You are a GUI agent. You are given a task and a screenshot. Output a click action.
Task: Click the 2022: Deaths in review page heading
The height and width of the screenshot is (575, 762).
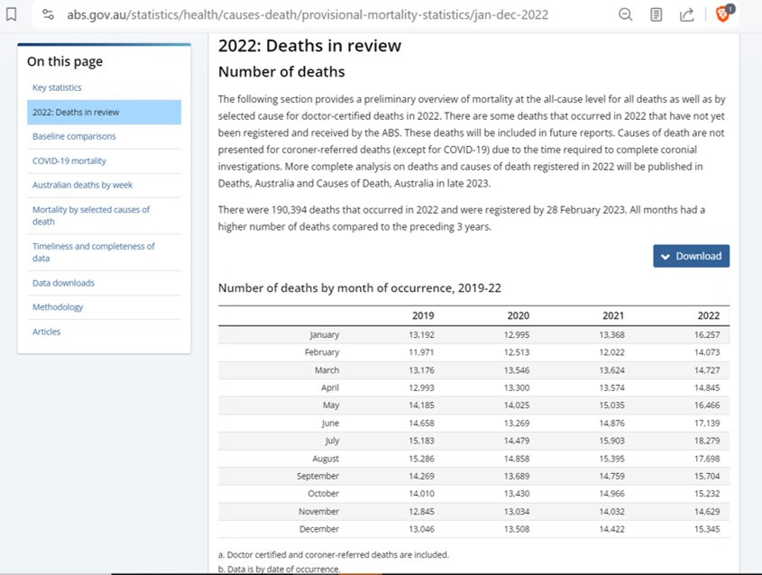click(309, 46)
